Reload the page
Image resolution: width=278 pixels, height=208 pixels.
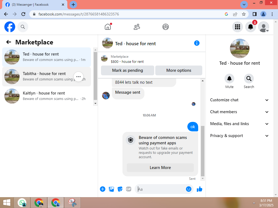click(x=23, y=14)
